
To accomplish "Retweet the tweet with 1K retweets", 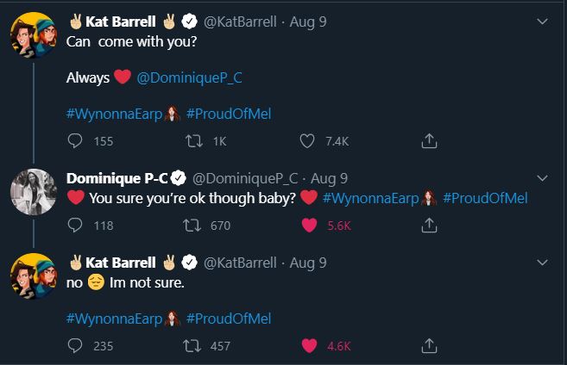I will tap(193, 140).
